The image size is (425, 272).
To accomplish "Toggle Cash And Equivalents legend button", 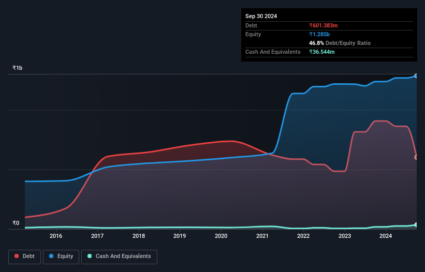I will point(119,256).
